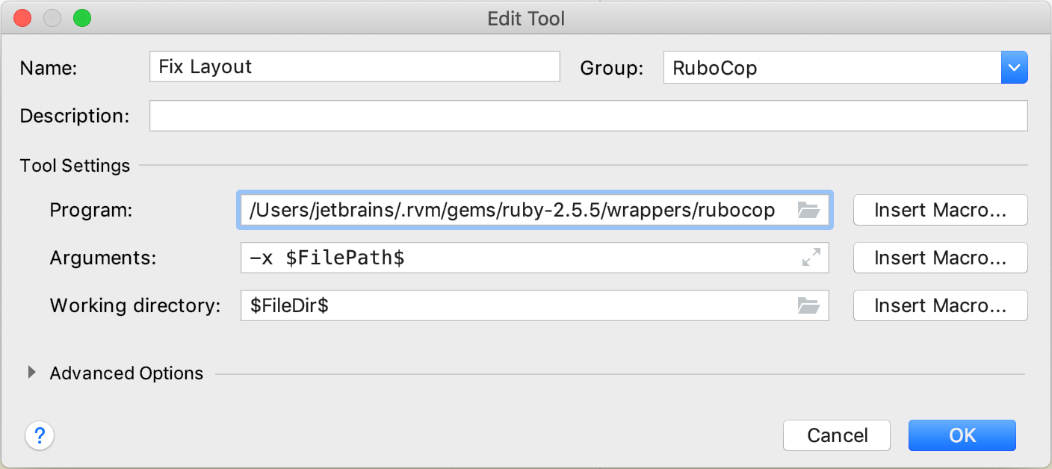Confirm with the OK button
Viewport: 1052px width, 469px height.
(962, 435)
